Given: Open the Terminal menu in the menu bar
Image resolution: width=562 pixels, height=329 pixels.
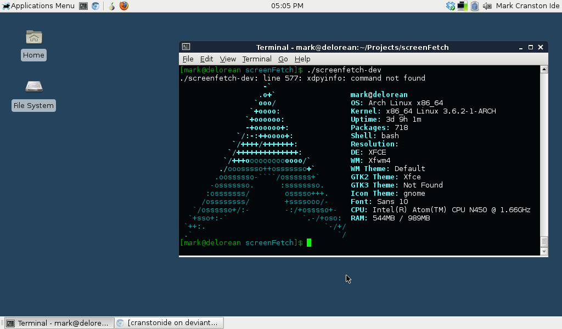Looking at the screenshot, I should (x=256, y=59).
